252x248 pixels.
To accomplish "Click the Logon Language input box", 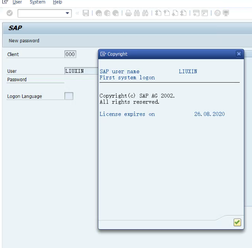I will 69,96.
